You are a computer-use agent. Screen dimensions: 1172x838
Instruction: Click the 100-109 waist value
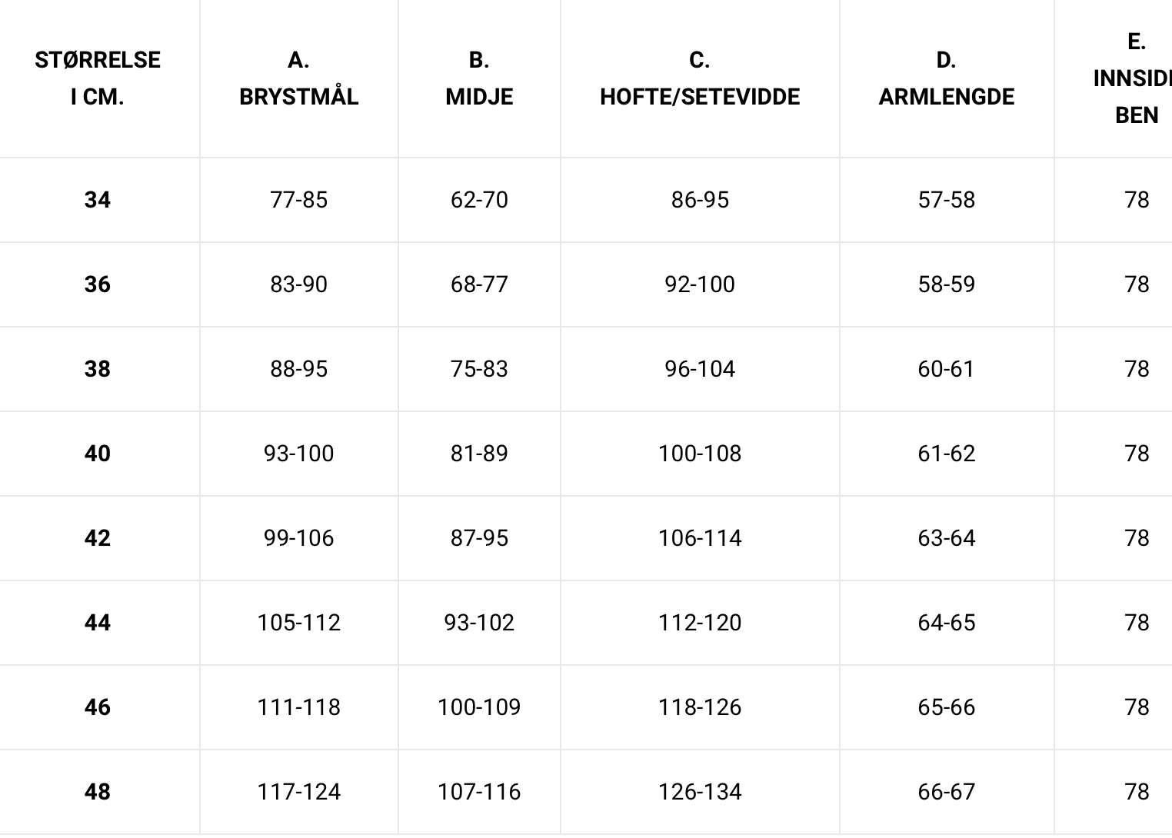[479, 707]
